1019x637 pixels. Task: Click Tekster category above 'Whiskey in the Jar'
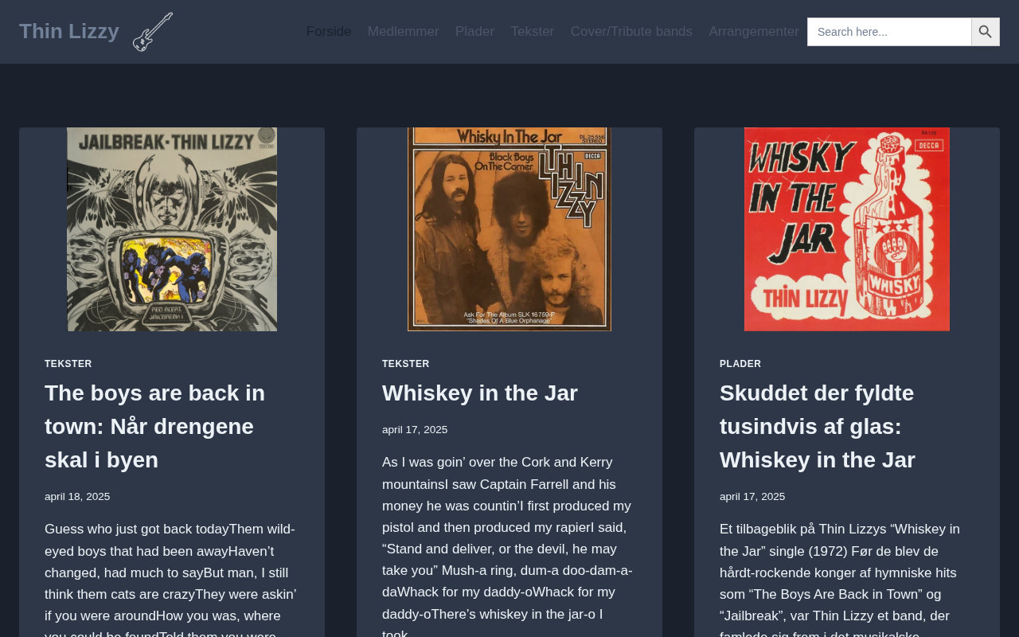tap(406, 364)
